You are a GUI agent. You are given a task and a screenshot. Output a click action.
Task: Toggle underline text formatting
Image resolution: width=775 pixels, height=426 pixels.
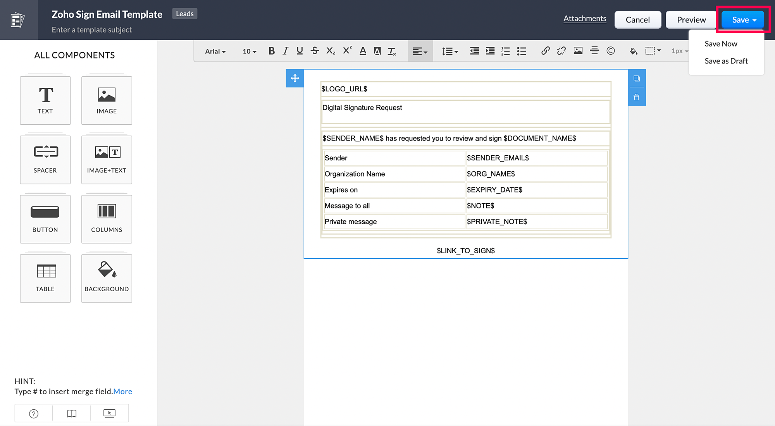pyautogui.click(x=300, y=51)
